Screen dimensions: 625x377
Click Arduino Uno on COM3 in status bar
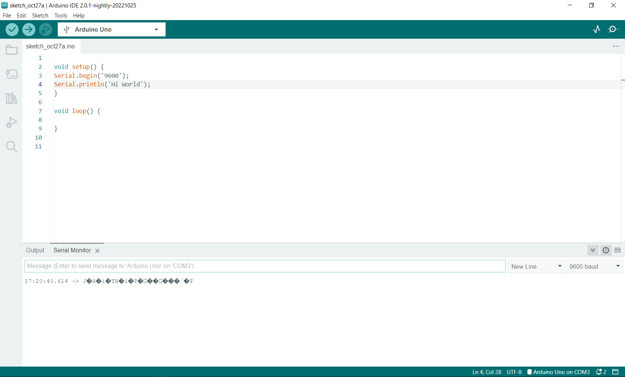pos(558,372)
